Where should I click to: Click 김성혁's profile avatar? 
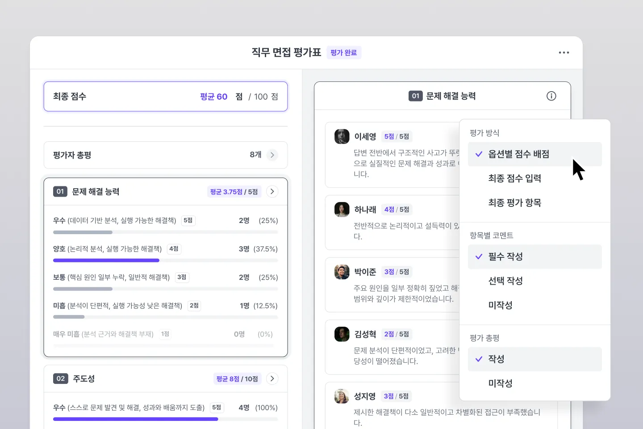coord(342,334)
